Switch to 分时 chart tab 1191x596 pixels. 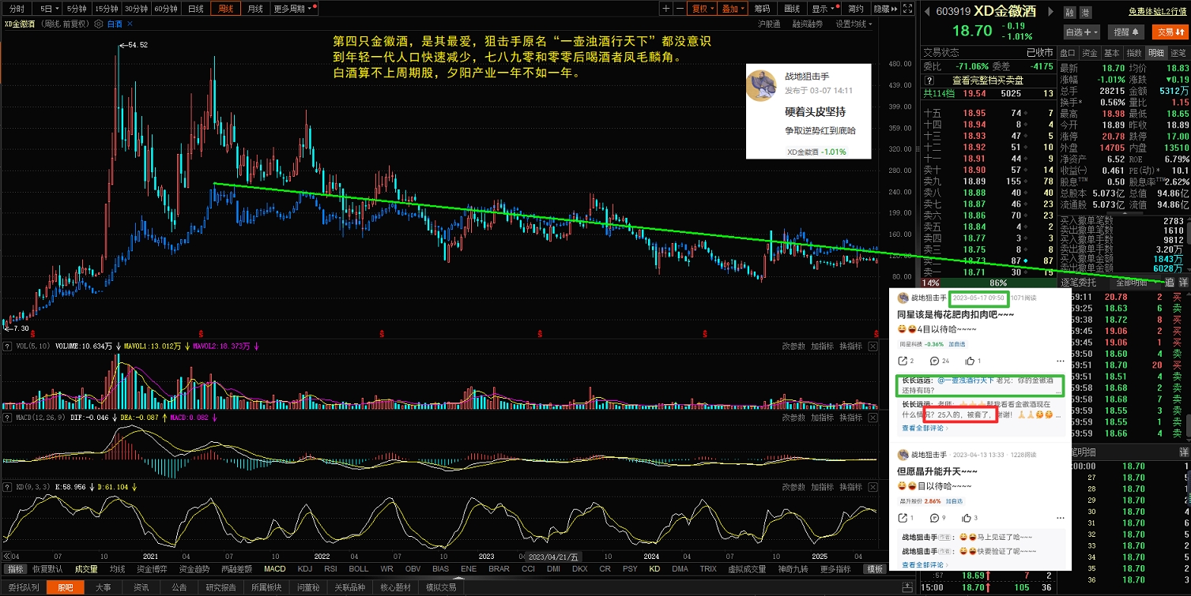coord(17,9)
